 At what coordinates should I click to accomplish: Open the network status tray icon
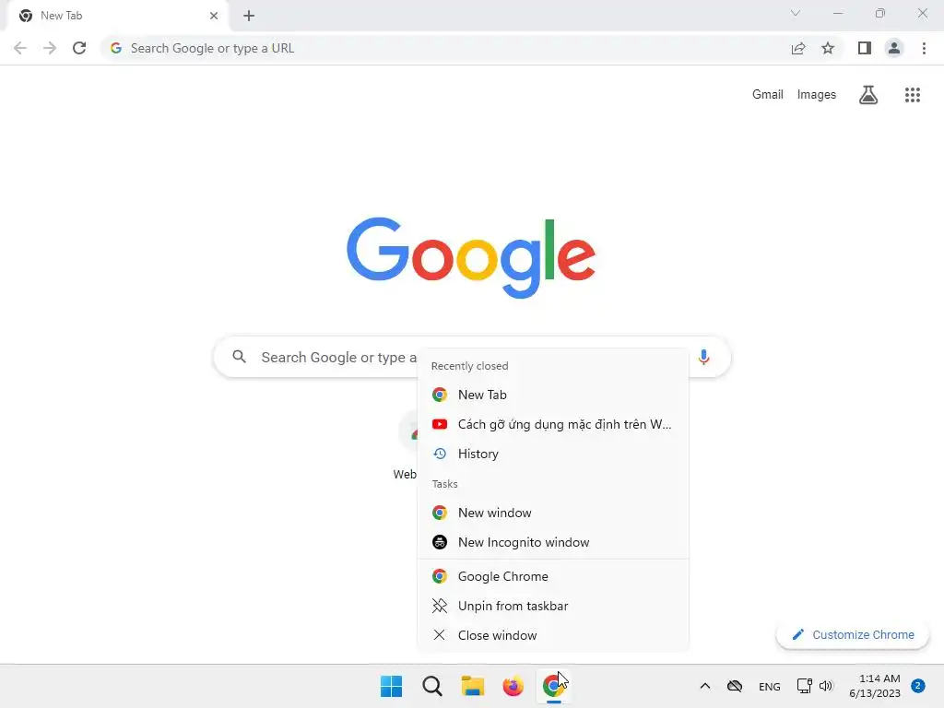click(x=804, y=686)
